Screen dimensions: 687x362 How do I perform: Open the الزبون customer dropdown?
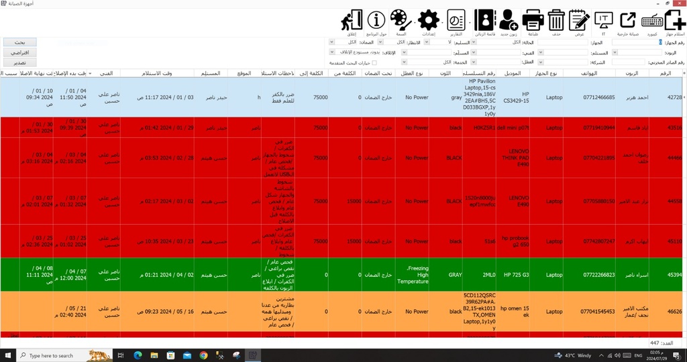(615, 52)
